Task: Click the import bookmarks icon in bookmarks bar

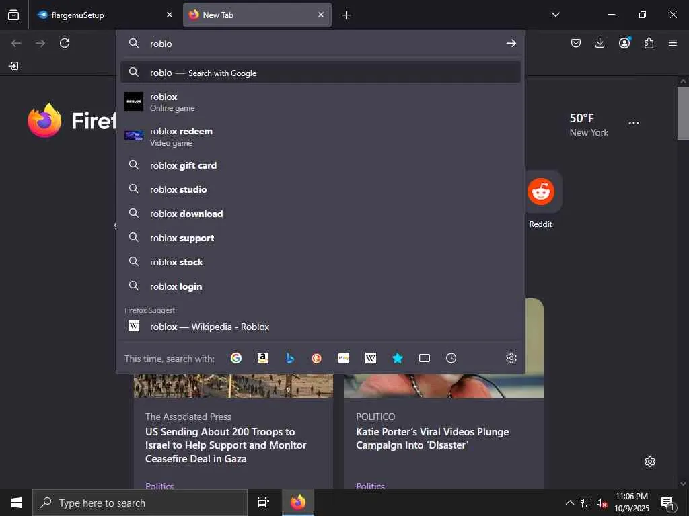Action: click(x=13, y=66)
